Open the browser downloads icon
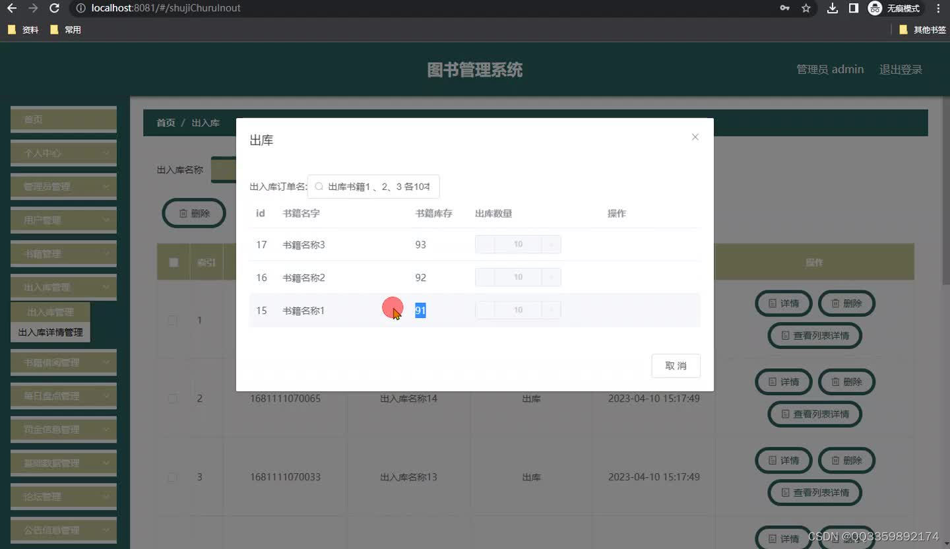The image size is (950, 549). [x=833, y=9]
